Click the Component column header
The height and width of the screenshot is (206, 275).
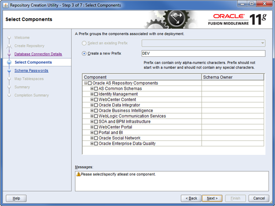[x=142, y=77]
